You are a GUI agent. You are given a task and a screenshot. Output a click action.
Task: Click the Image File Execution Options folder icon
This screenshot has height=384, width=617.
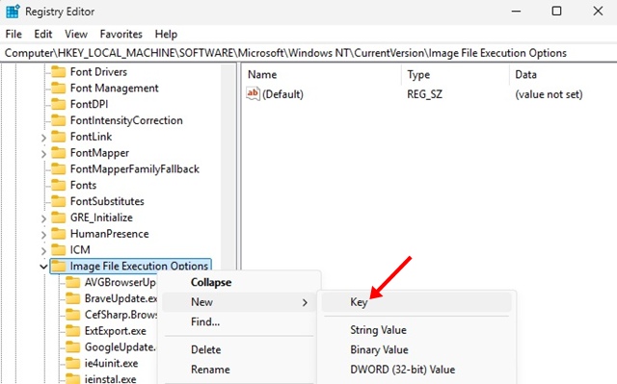pos(59,266)
